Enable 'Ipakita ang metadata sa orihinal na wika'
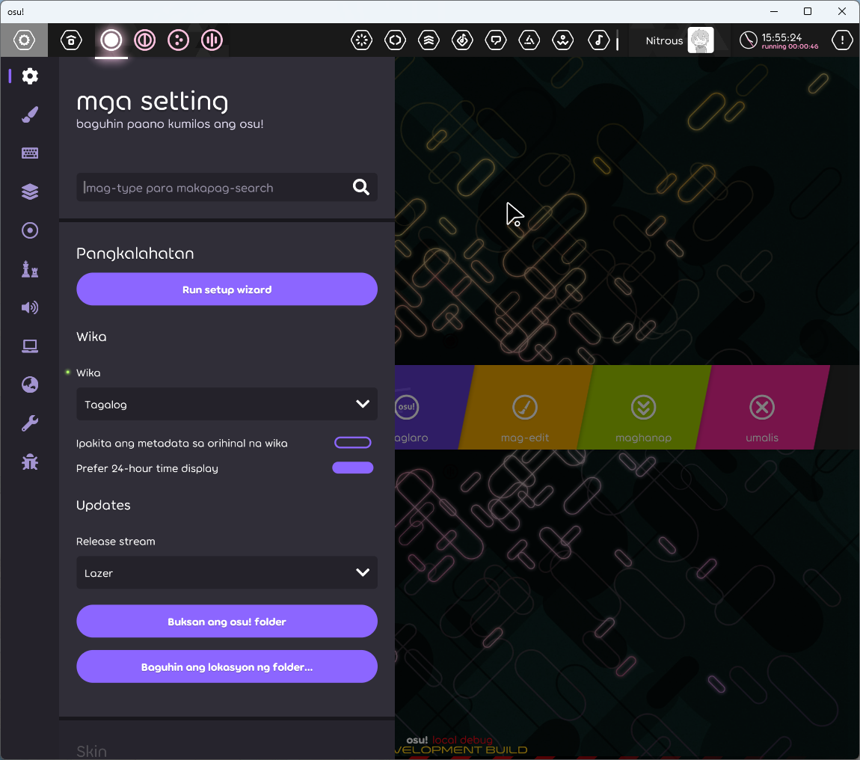Screen dimensions: 860x760 (353, 443)
